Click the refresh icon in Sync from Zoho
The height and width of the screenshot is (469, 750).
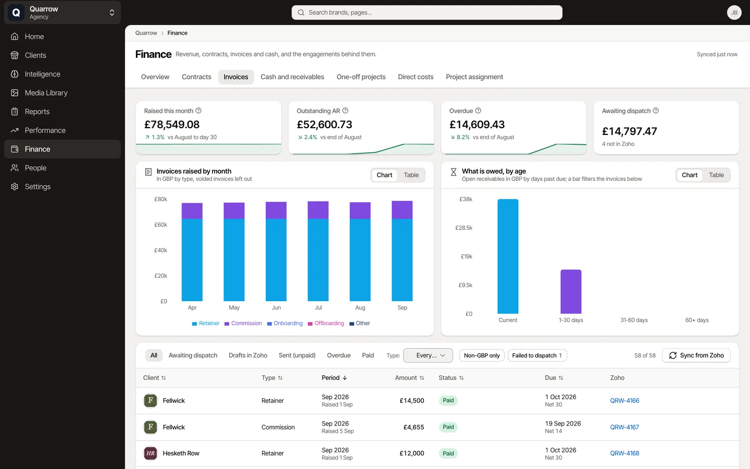tap(673, 355)
